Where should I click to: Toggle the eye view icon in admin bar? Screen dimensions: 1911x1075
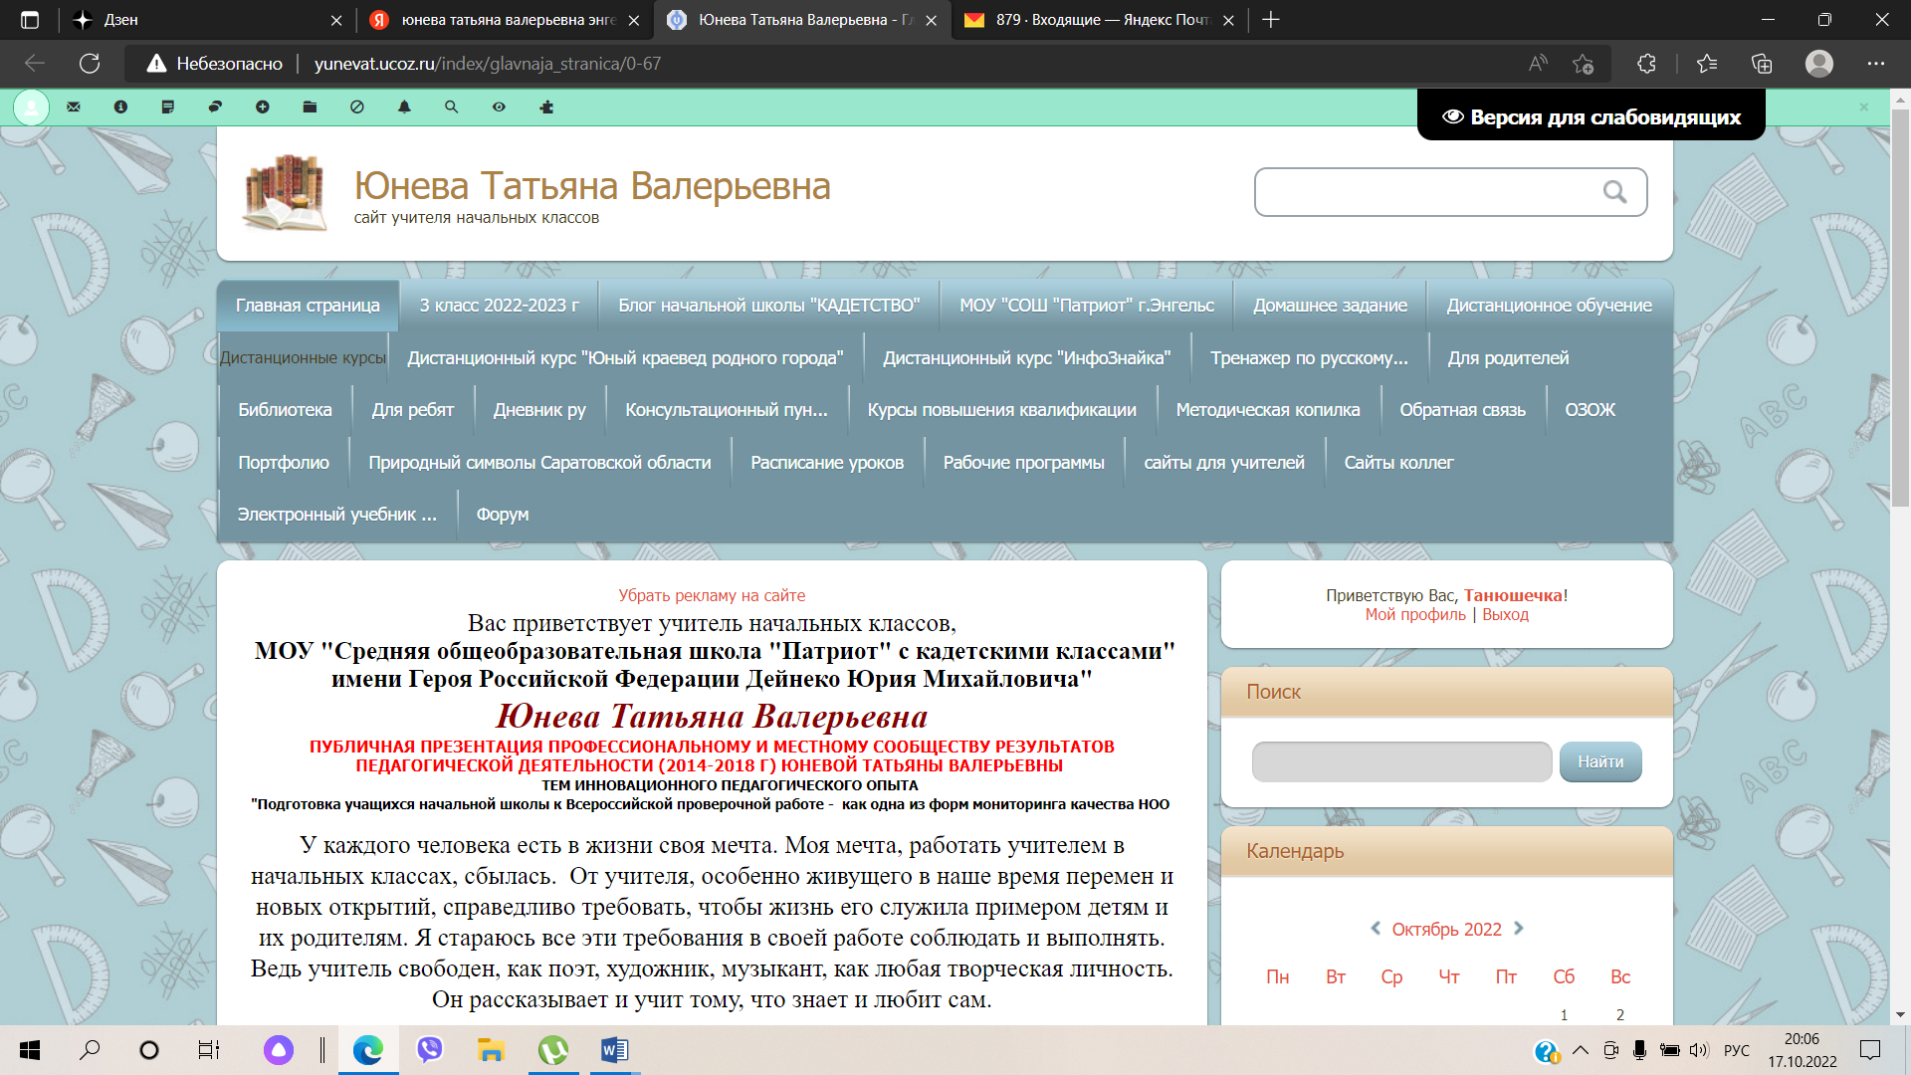[x=499, y=107]
